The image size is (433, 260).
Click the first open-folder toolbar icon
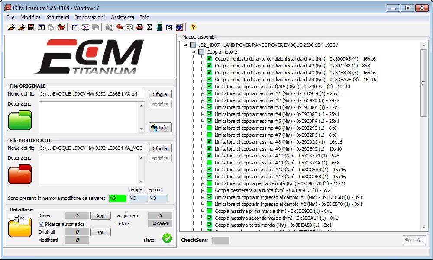(11, 27)
